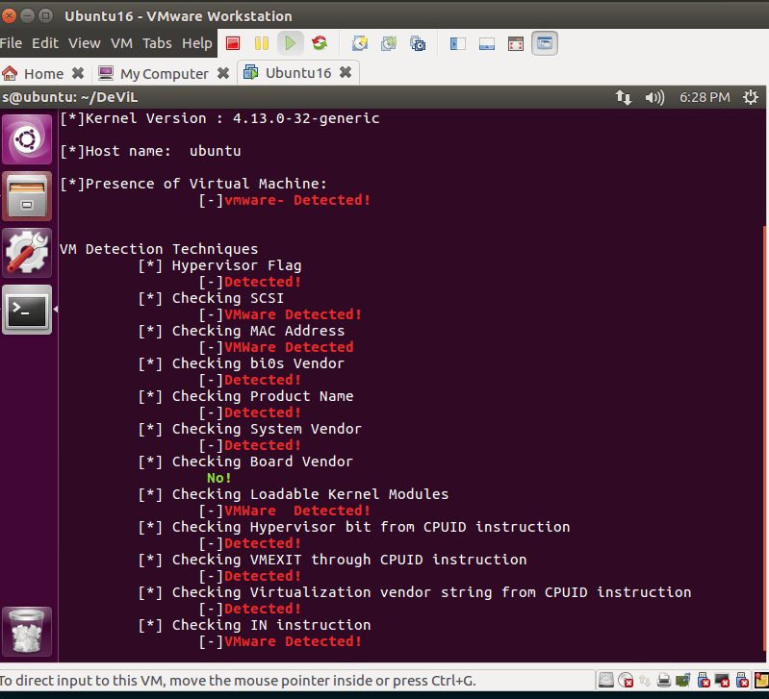This screenshot has height=699, width=769.
Task: Open the message log note icon
Action: point(761,680)
